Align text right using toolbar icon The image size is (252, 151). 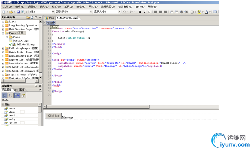coord(165,12)
